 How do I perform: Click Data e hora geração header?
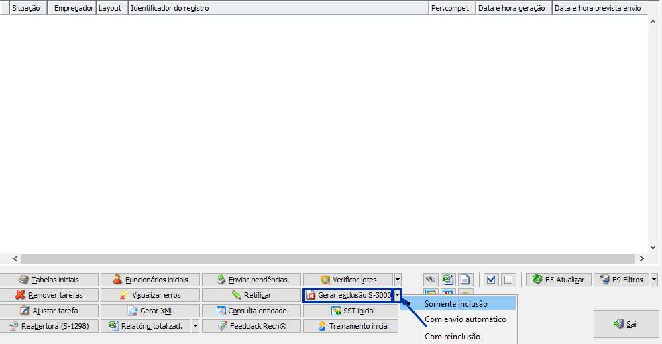[514, 8]
